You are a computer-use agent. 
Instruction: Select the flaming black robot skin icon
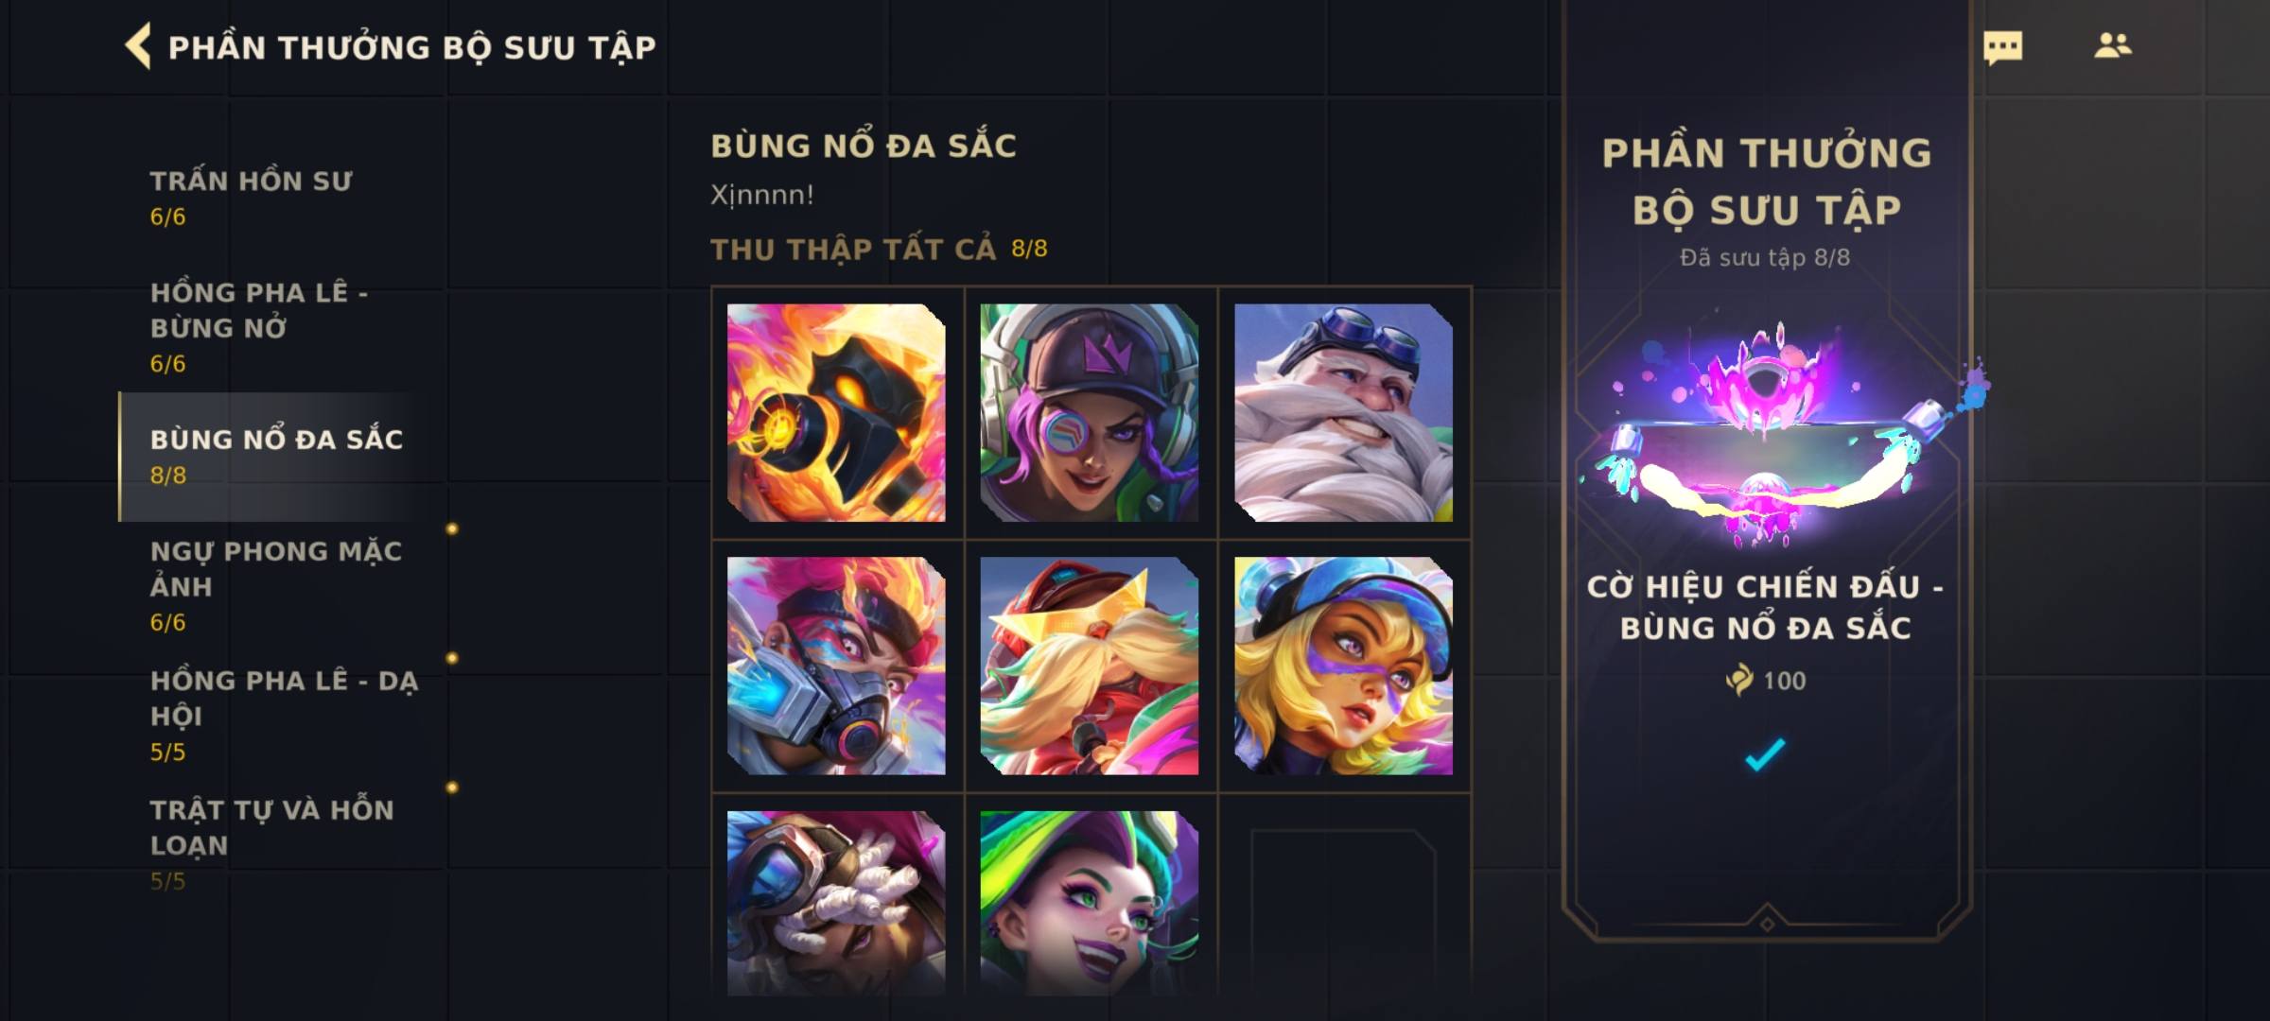click(836, 412)
